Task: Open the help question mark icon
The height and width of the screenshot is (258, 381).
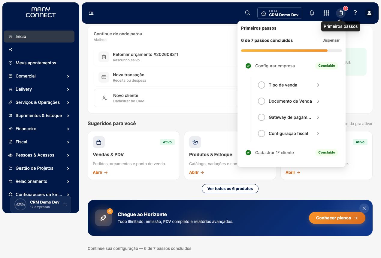Action: pyautogui.click(x=355, y=13)
